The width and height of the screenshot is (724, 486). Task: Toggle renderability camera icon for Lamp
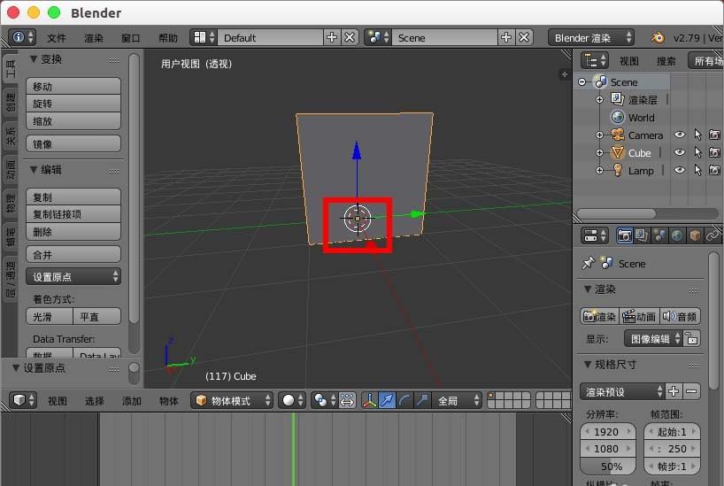tap(714, 170)
